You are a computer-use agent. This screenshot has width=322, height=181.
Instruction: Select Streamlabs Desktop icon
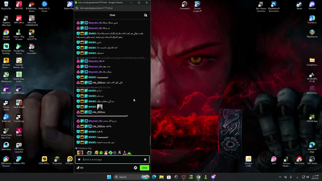pos(6,49)
